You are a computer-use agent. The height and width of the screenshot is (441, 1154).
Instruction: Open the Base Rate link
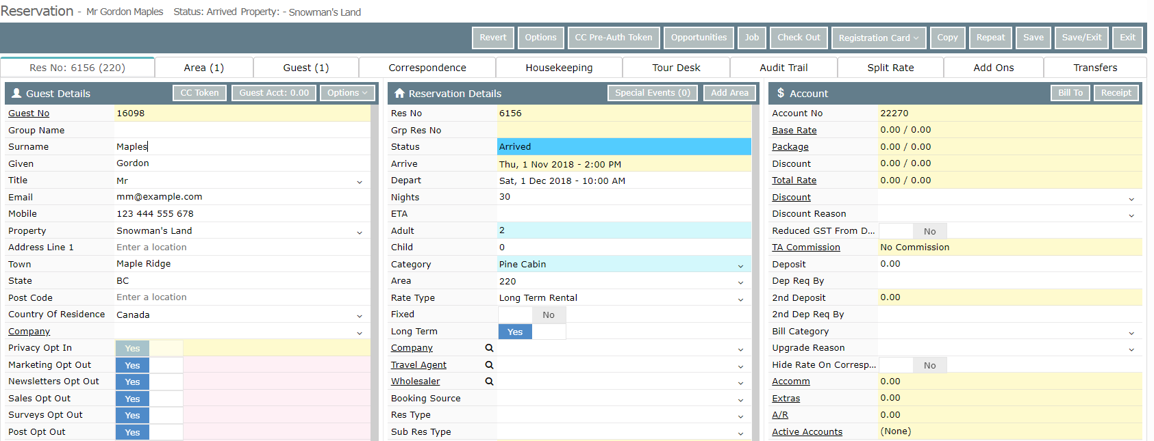click(x=794, y=131)
